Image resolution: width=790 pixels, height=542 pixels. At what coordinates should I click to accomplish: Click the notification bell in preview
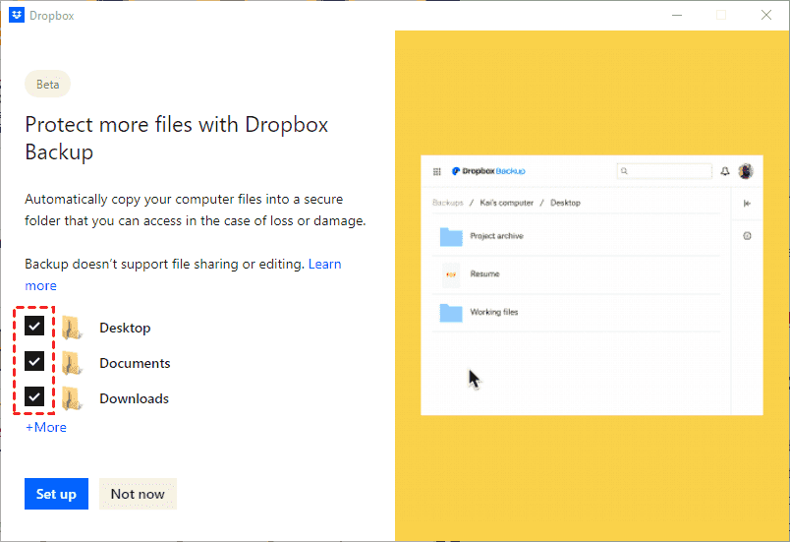pos(725,171)
